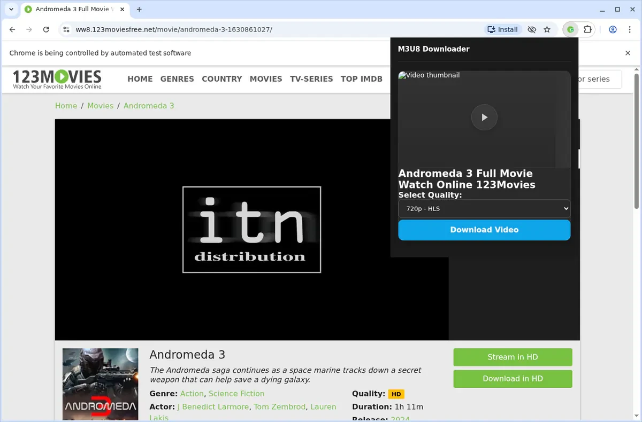Click the crossed-out eye icon in address bar
The width and height of the screenshot is (642, 422).
point(531,29)
